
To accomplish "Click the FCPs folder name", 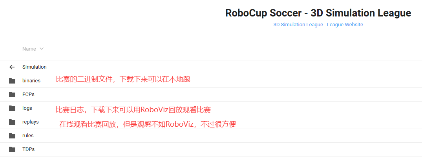I will [x=28, y=95].
